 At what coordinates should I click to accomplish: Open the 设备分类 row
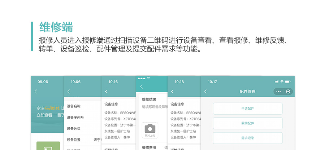[x=82, y=129]
